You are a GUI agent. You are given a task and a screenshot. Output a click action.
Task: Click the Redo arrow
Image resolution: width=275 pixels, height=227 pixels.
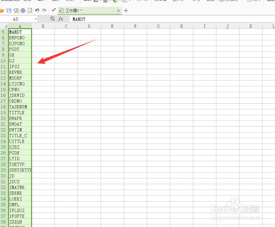point(44,11)
